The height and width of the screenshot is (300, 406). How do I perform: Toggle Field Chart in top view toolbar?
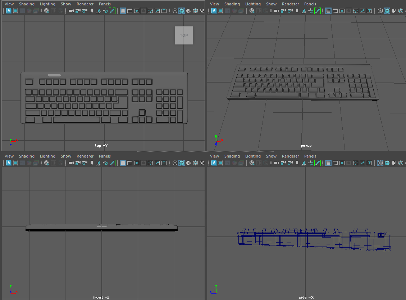pyautogui.click(x=150, y=11)
